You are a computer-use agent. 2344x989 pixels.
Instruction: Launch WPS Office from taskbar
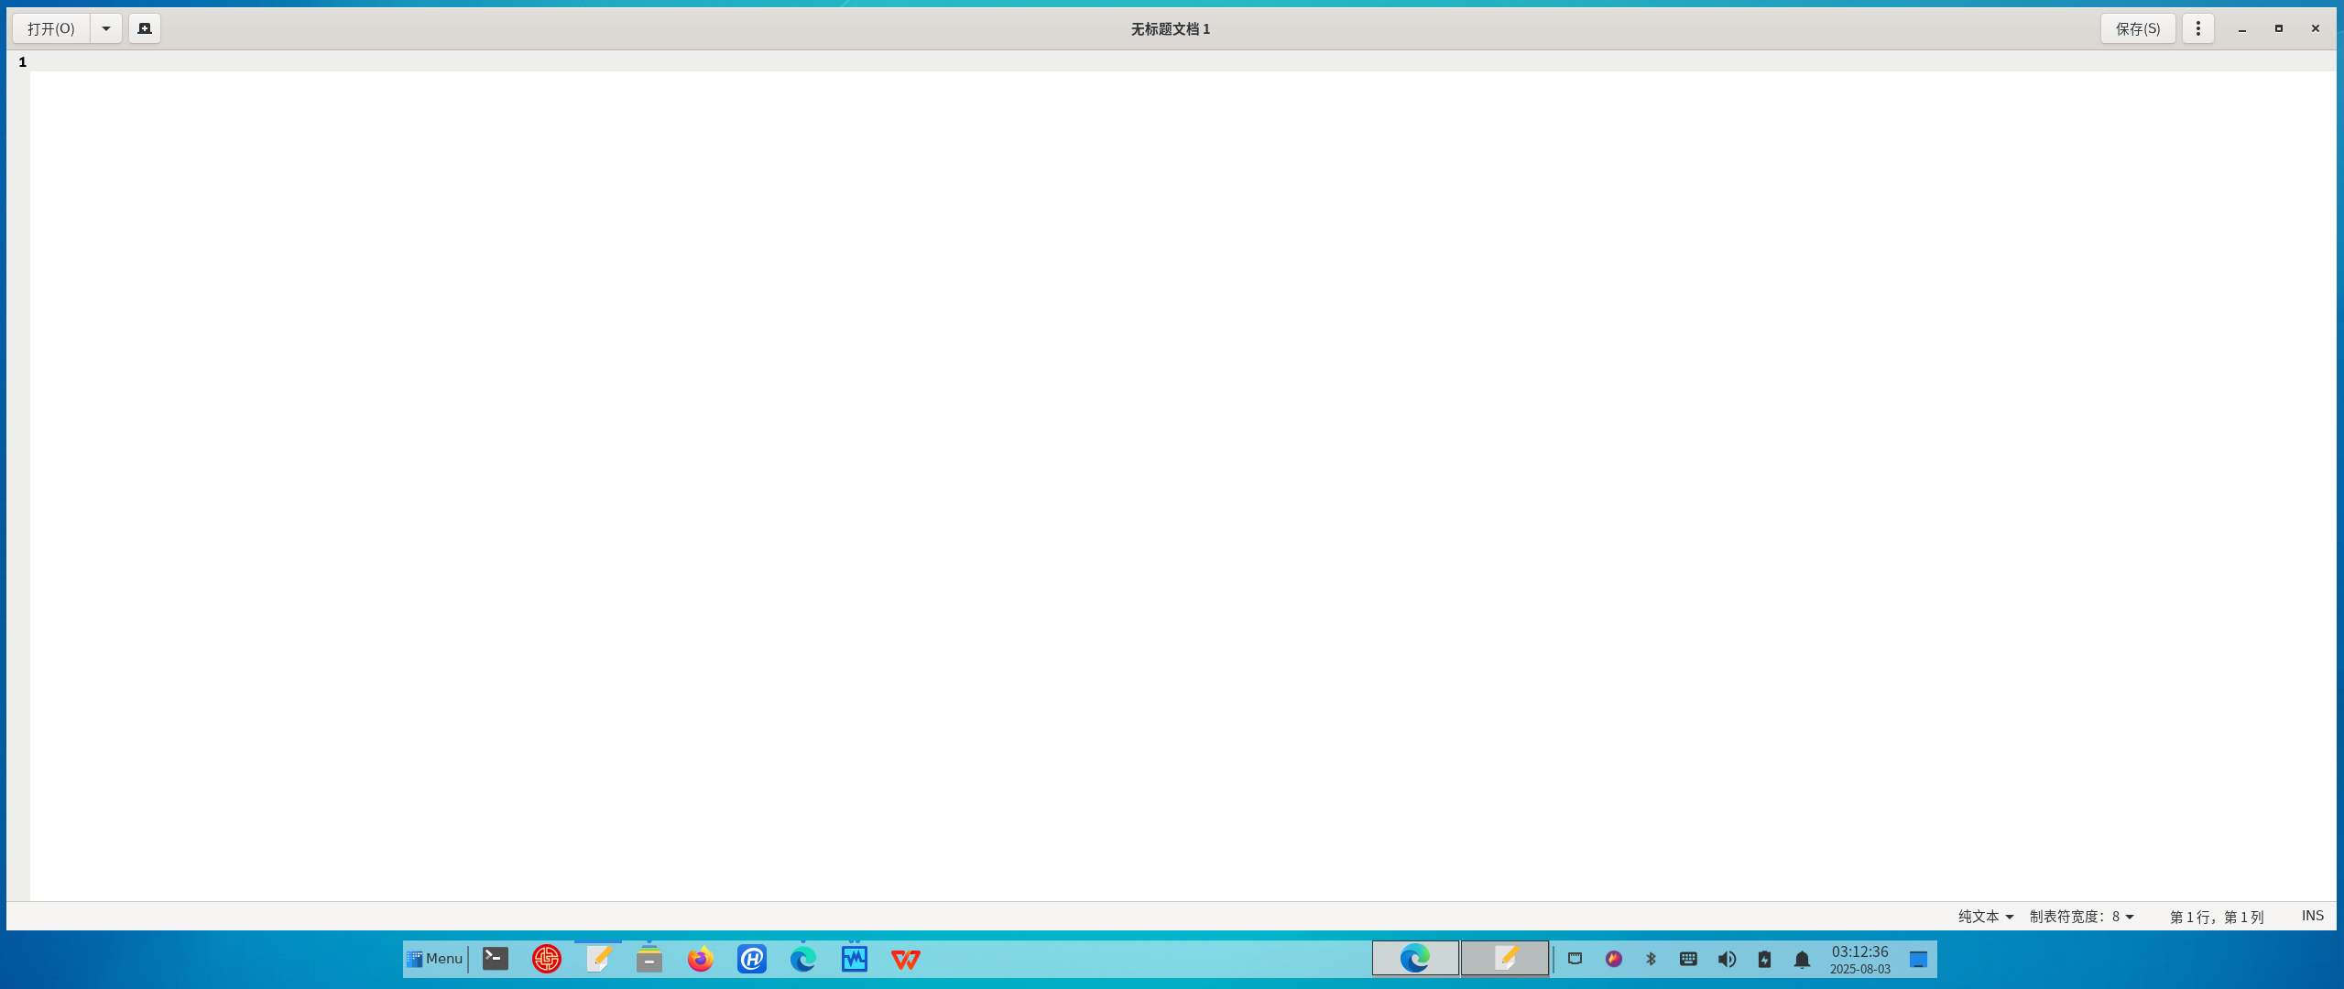[x=906, y=959]
